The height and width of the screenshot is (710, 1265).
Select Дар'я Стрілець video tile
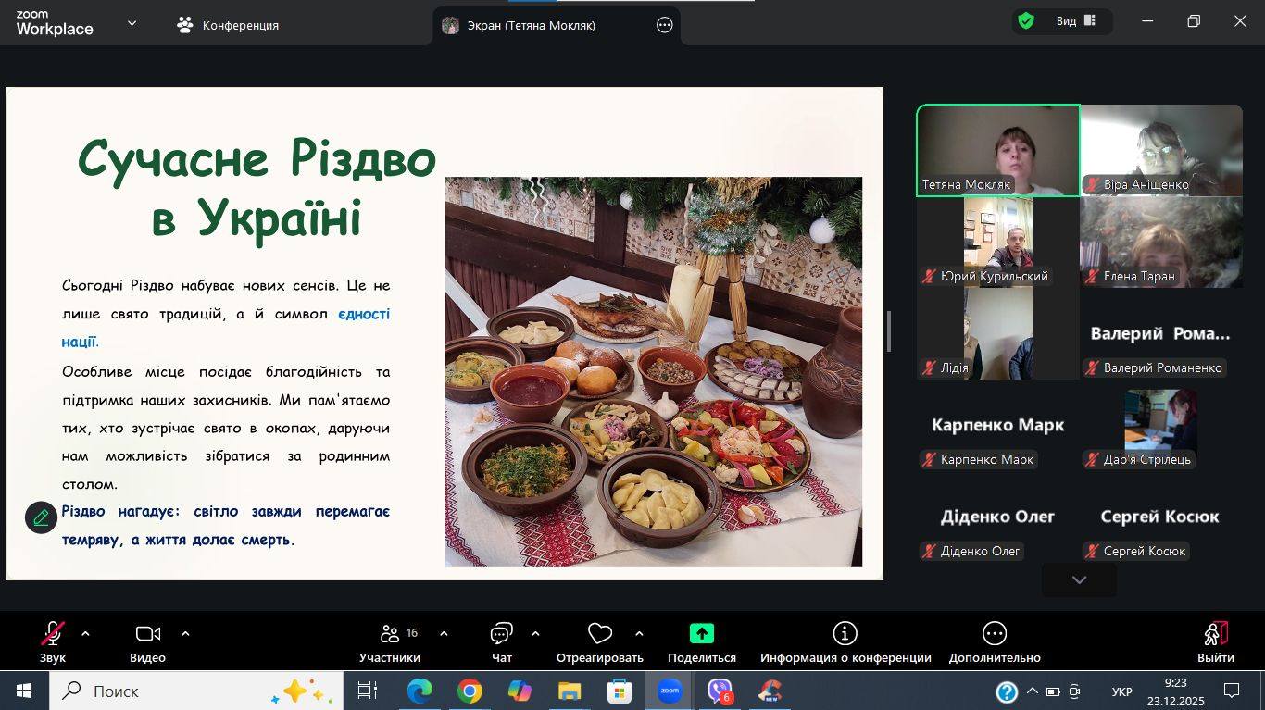[1161, 425]
